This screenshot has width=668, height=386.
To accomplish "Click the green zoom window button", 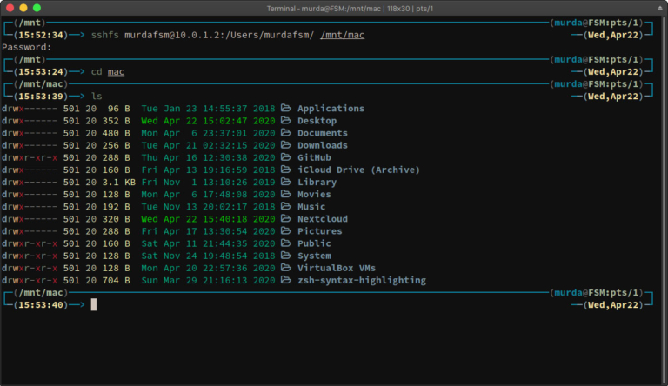I will [37, 8].
